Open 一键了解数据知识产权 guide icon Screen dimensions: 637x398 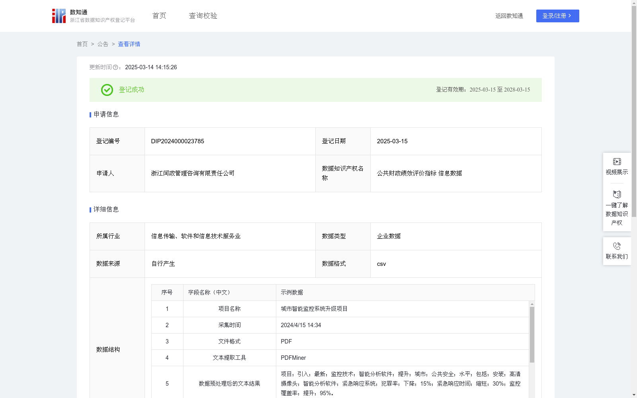point(617,194)
